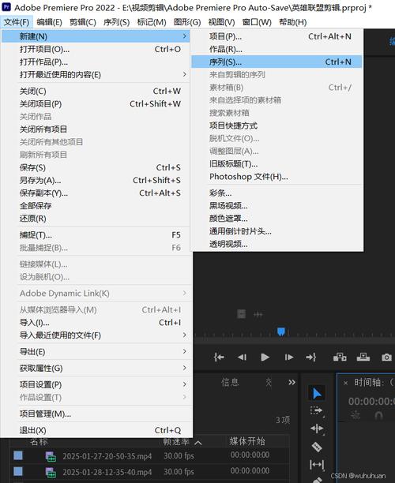Choose 导入(I)... in File menu
This screenshot has height=483, width=395.
click(x=96, y=323)
